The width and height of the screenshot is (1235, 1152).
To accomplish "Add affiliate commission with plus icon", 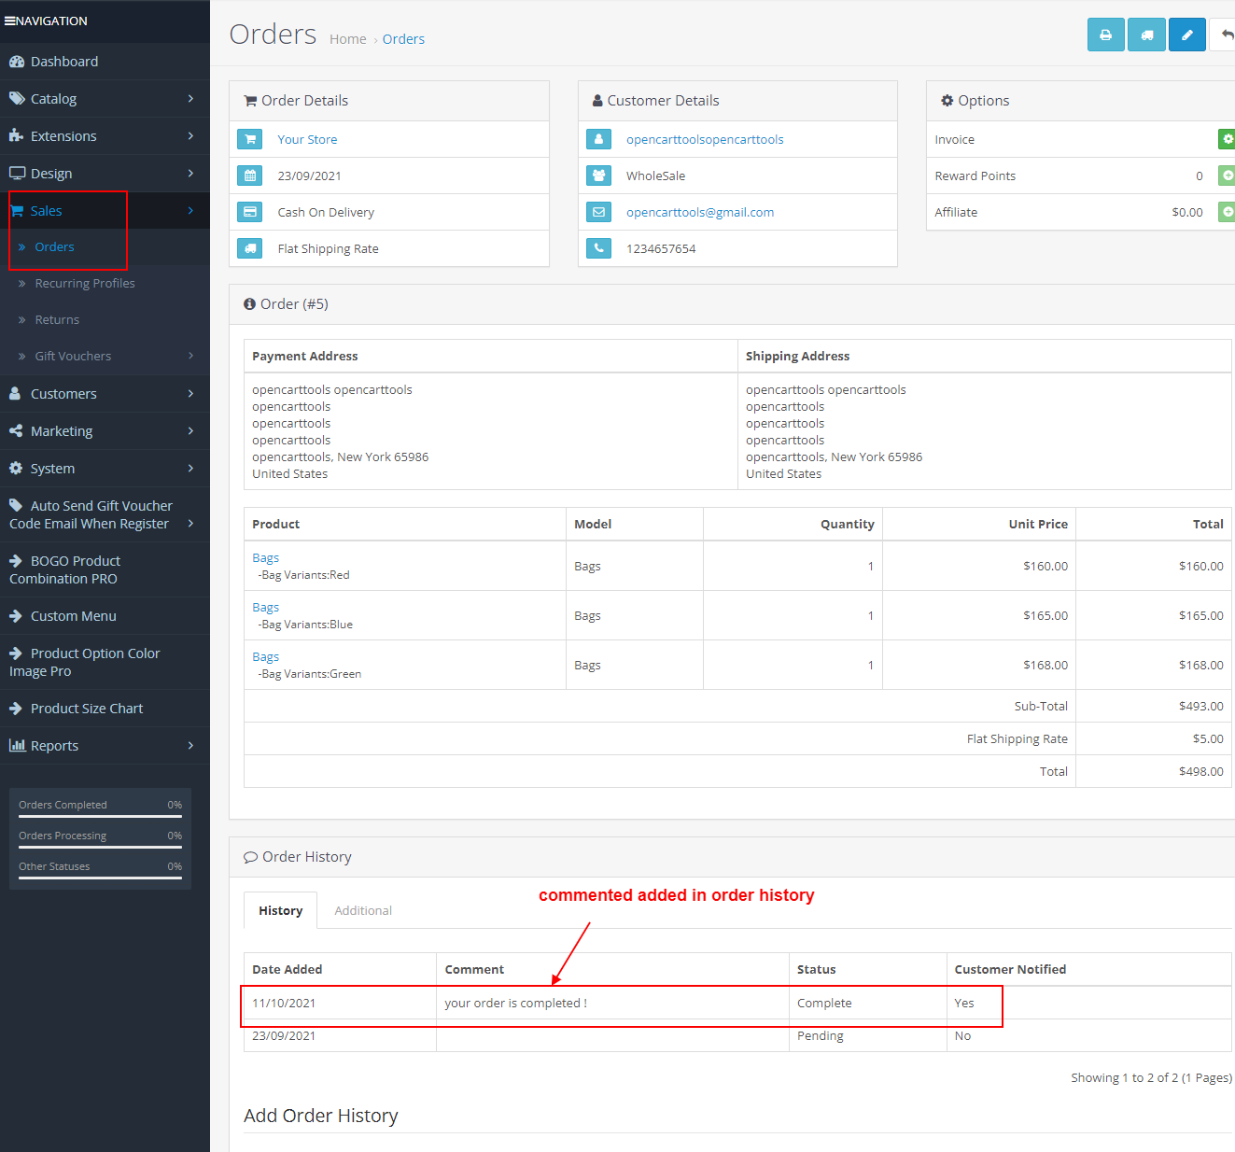I will click(1227, 211).
